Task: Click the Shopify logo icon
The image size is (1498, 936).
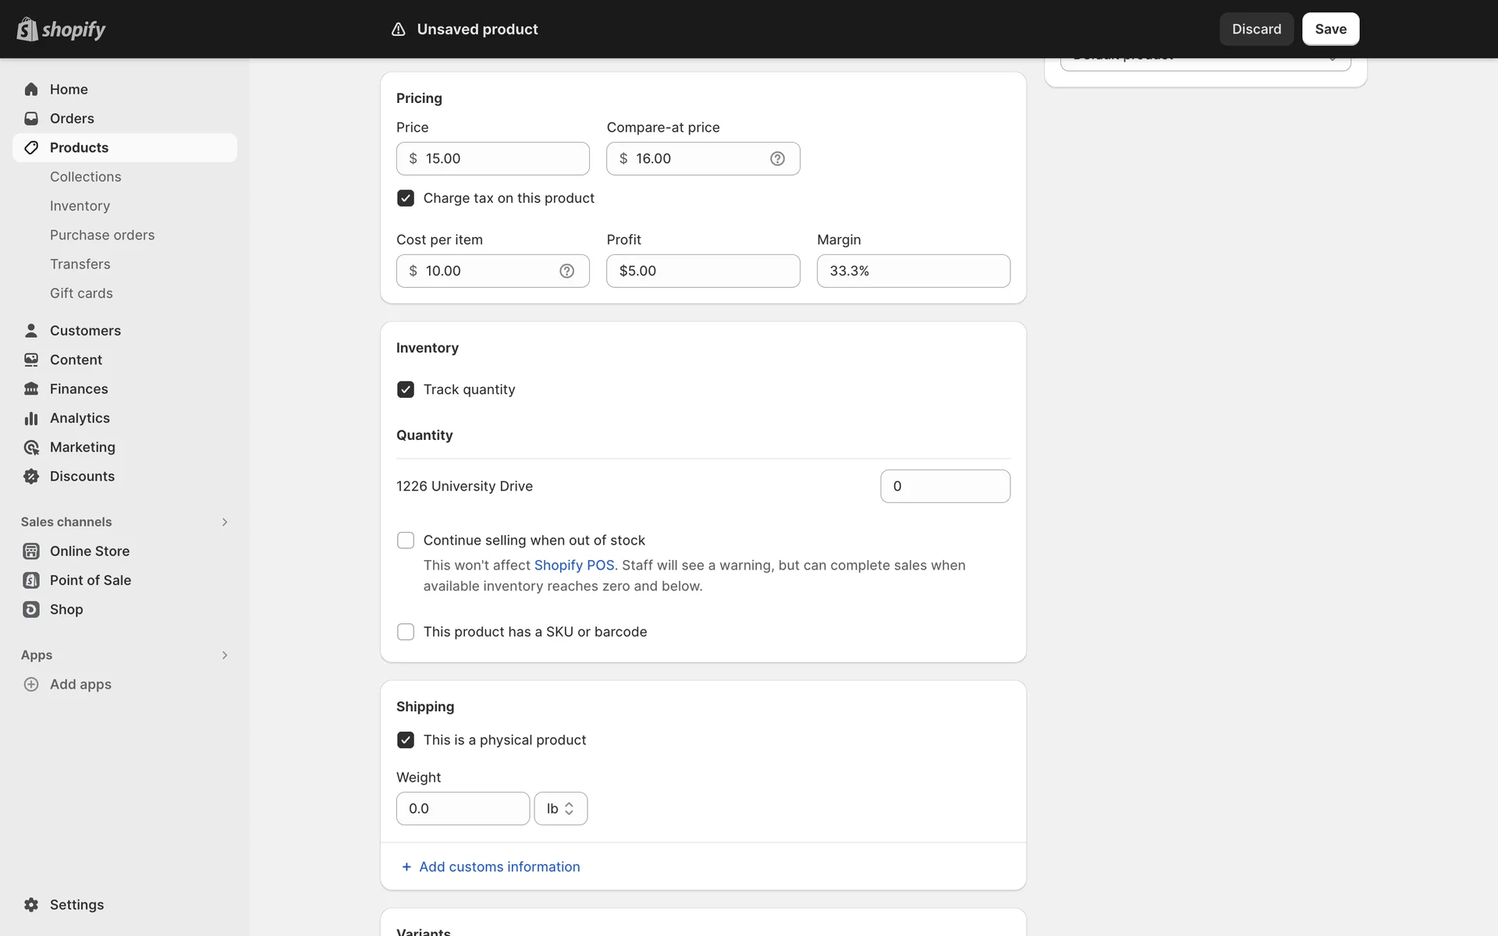Action: pyautogui.click(x=28, y=29)
